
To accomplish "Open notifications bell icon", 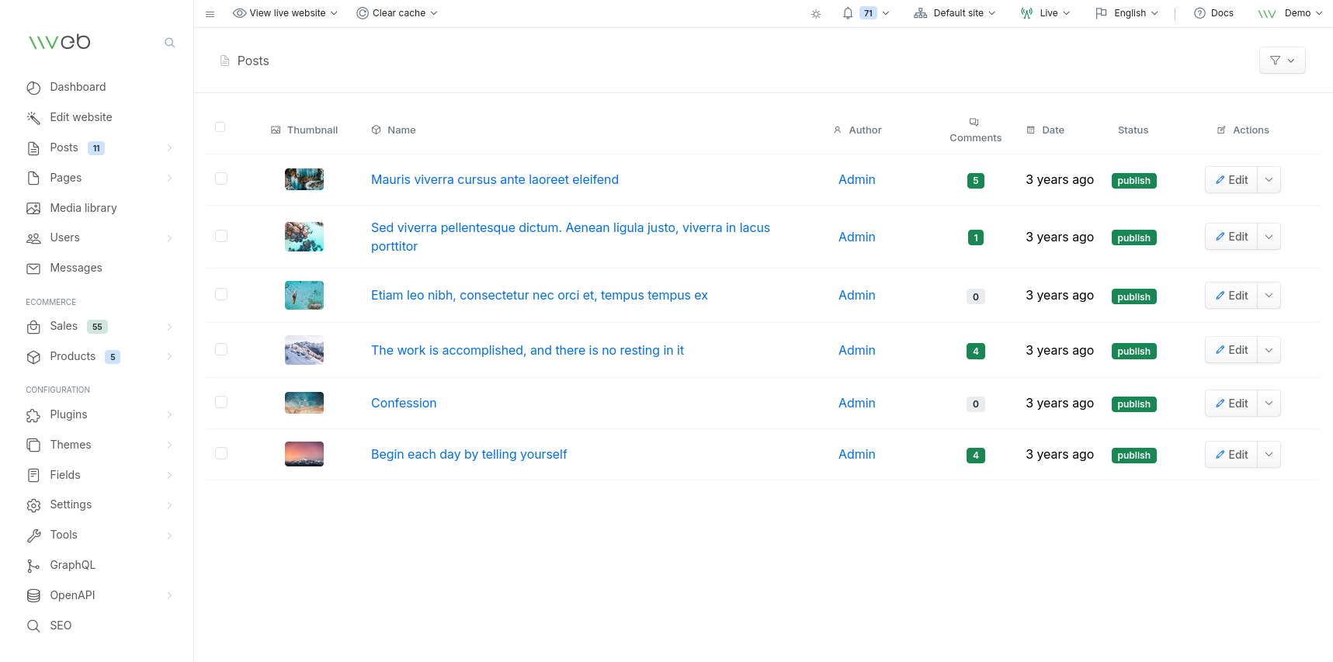I will tap(848, 13).
